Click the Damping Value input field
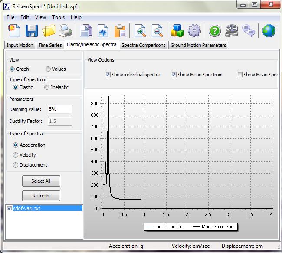 click(60, 109)
